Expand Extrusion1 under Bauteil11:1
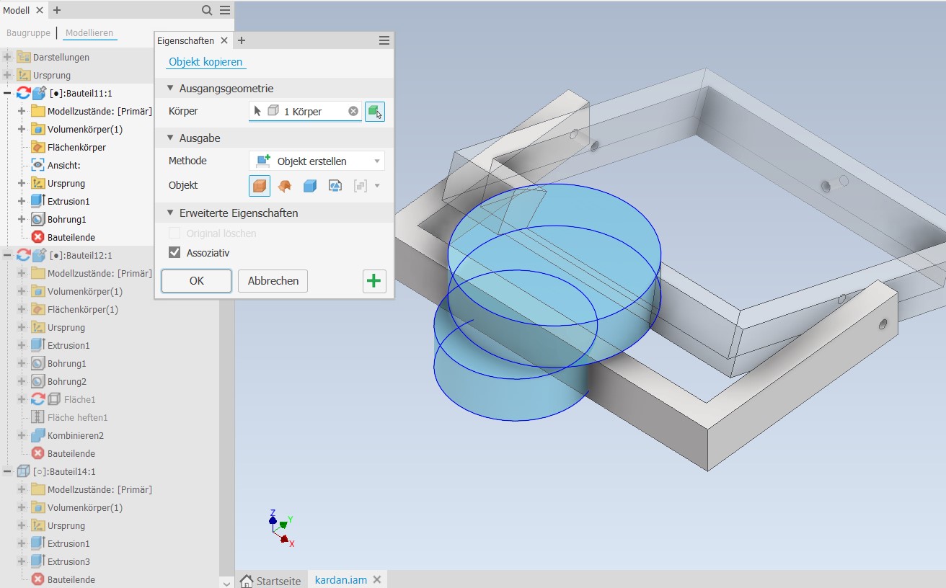 [22, 201]
